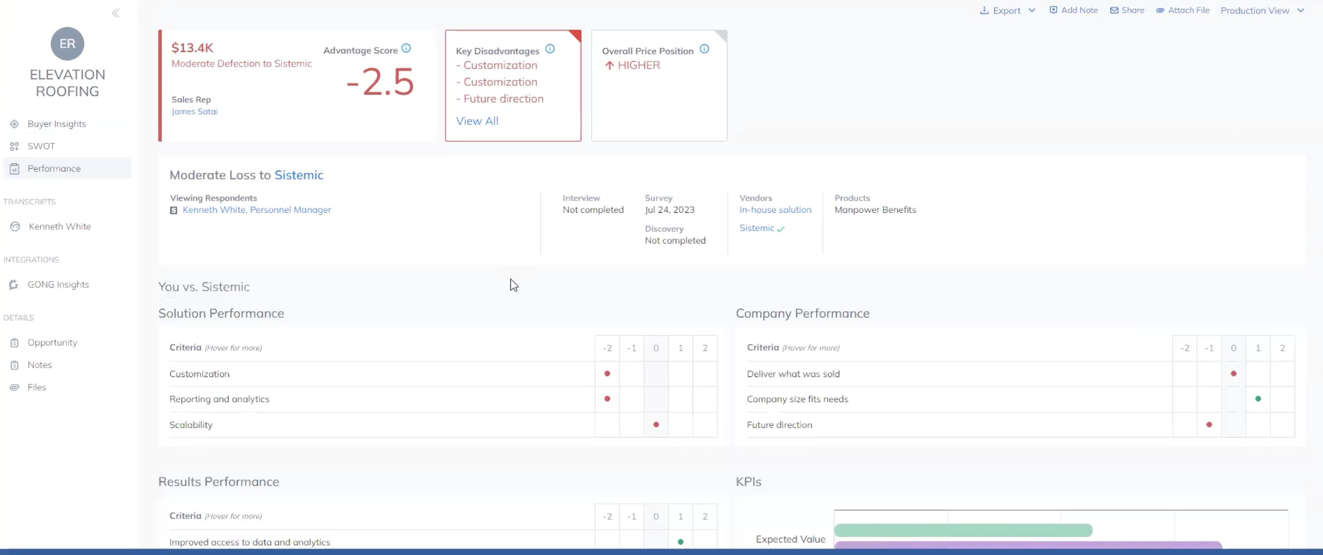Click the Customization criteria row label
This screenshot has width=1323, height=555.
tap(199, 374)
